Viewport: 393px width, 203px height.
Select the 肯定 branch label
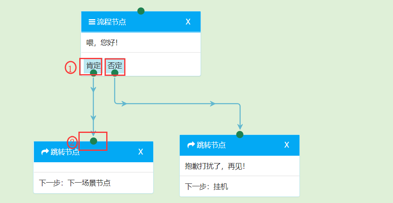tap(93, 65)
